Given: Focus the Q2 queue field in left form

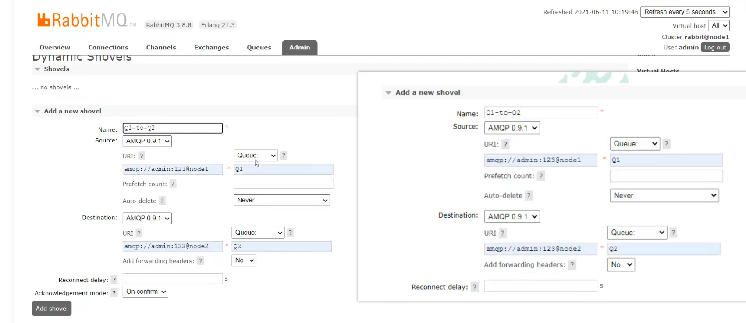Looking at the screenshot, I should (282, 247).
